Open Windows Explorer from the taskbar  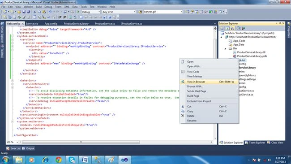coord(19,160)
